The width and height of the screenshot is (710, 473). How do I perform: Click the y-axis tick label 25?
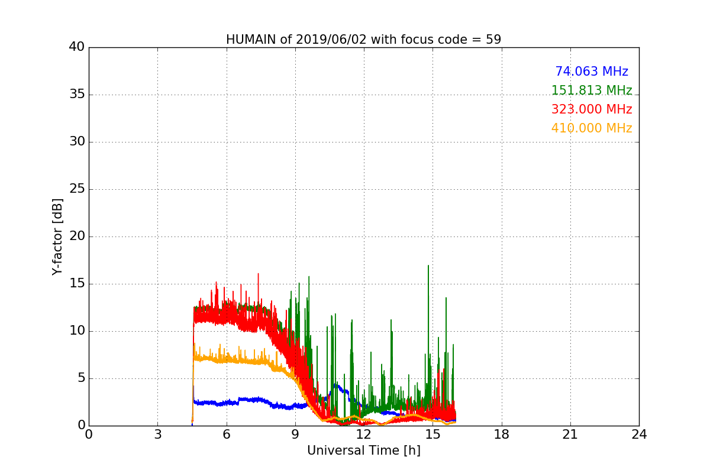click(77, 189)
